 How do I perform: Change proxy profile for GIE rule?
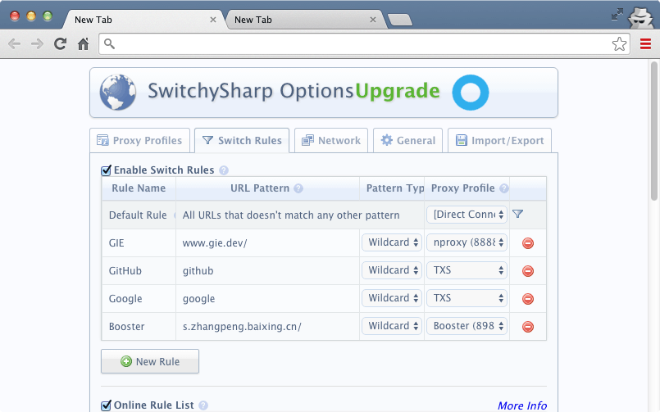(467, 242)
